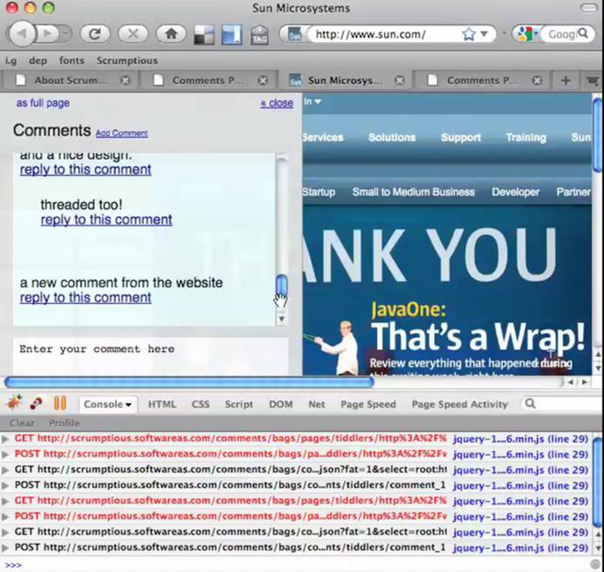This screenshot has height=572, width=604.
Task: Open the Firebug DOM tab
Action: point(281,404)
